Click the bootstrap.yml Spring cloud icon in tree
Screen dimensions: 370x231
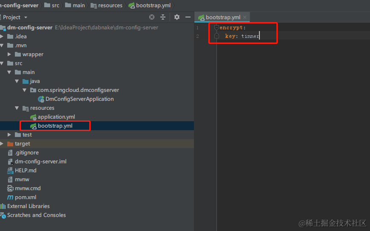(33, 126)
